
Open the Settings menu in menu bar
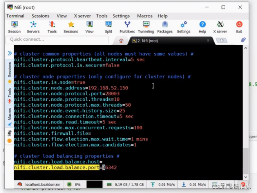[x=121, y=16]
